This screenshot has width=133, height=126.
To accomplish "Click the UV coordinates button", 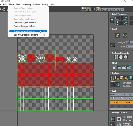I will [93, 9].
